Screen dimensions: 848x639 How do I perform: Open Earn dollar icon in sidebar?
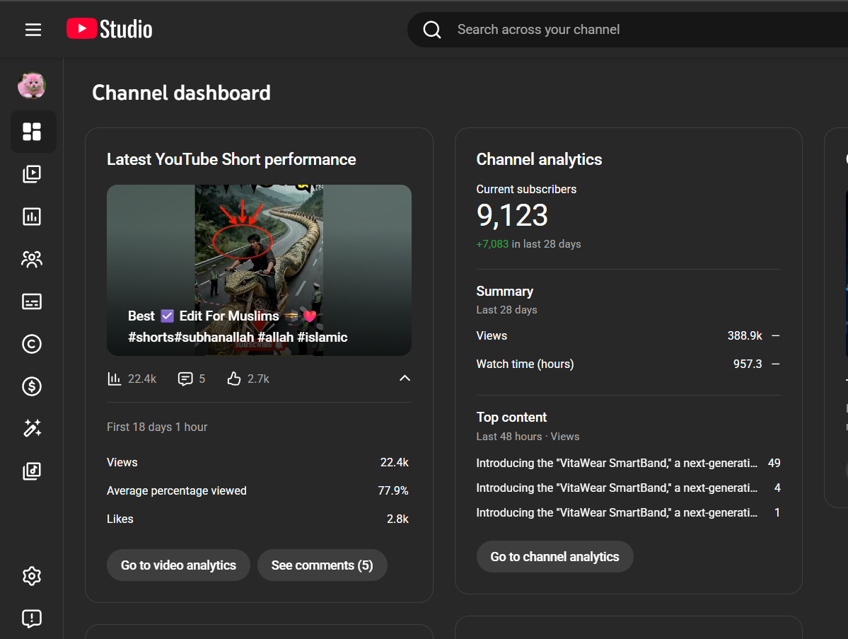click(x=33, y=386)
